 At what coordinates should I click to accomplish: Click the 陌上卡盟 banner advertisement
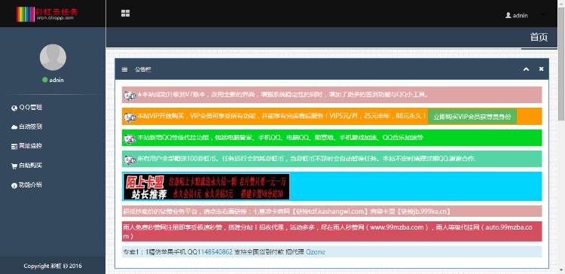[206, 186]
